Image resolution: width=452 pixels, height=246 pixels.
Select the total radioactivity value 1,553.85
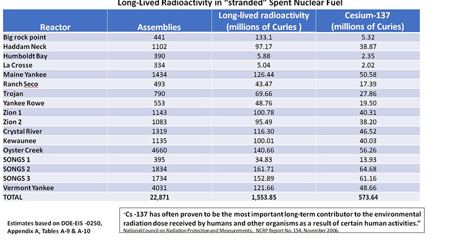(x=264, y=197)
